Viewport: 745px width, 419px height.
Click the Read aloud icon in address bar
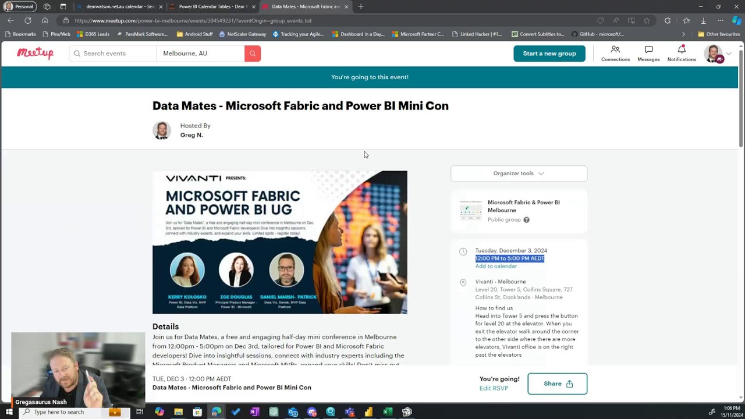[616, 20]
